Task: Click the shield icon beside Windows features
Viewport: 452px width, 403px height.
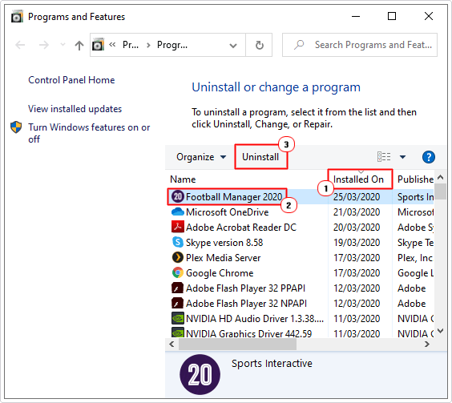Action: tap(16, 127)
